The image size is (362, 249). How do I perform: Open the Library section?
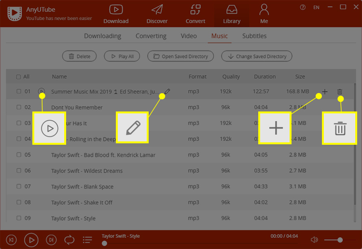[x=232, y=14]
